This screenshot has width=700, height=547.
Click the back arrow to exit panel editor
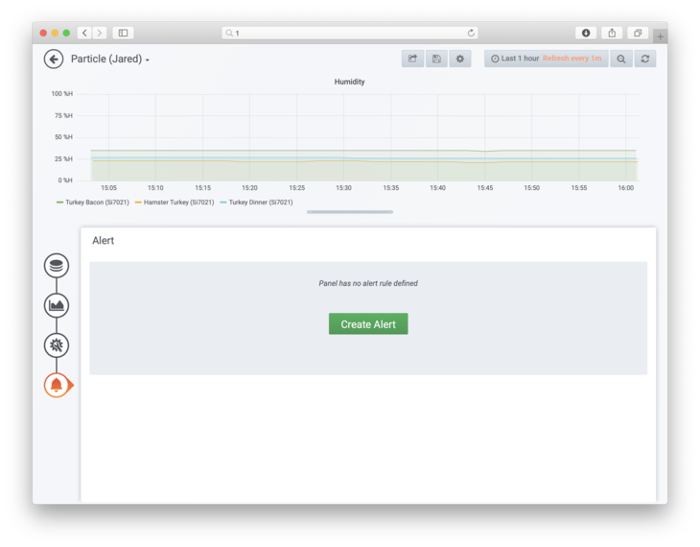54,59
